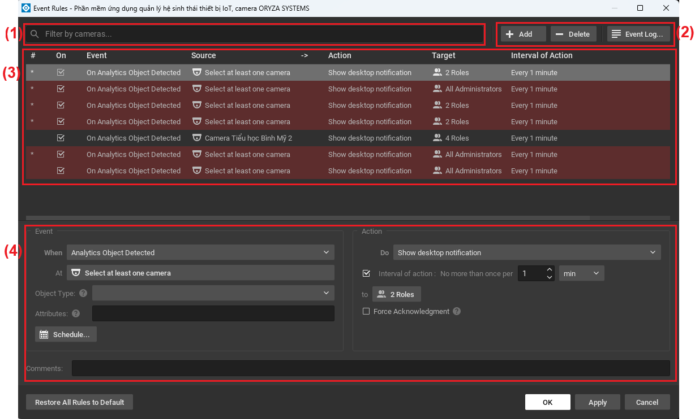
Task: Confirm with the OK button
Action: click(x=547, y=402)
